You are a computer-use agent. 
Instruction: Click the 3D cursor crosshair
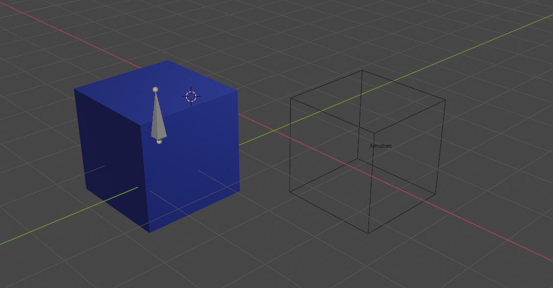point(191,96)
